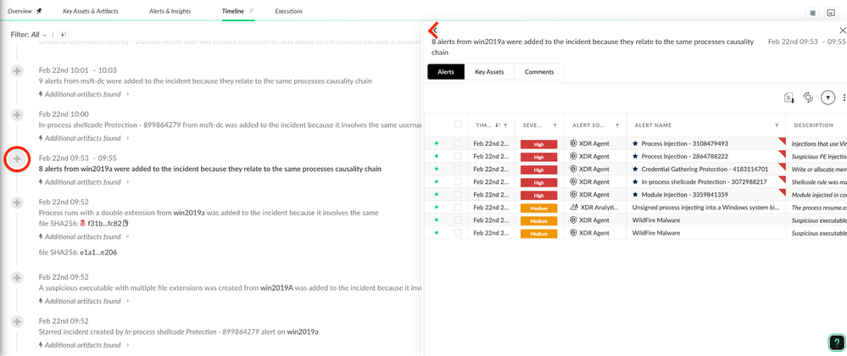Screen dimensions: 847x356
Task: Click the circled plus on 09:53 timeline entry
Action: [17, 159]
